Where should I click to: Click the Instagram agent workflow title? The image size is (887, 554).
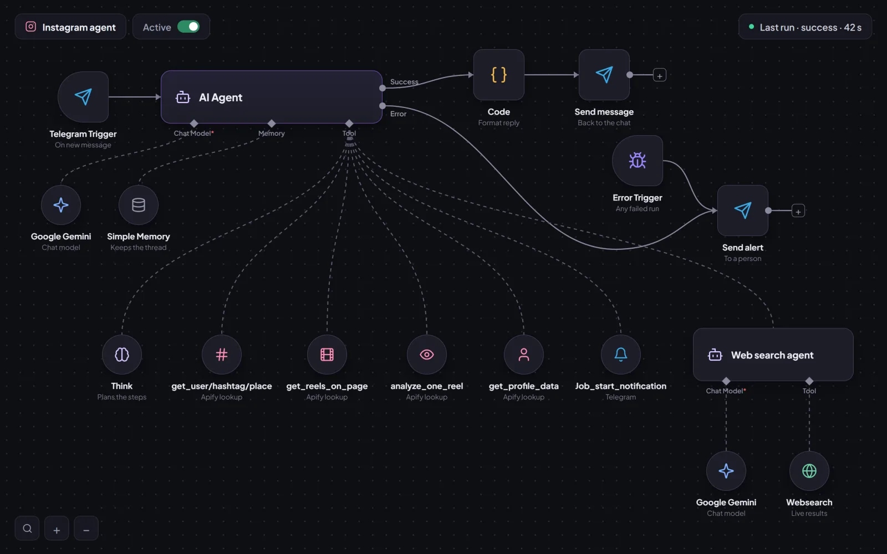coord(79,27)
